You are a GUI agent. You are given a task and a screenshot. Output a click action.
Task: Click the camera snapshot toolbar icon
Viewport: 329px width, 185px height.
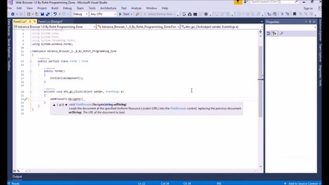190,14
